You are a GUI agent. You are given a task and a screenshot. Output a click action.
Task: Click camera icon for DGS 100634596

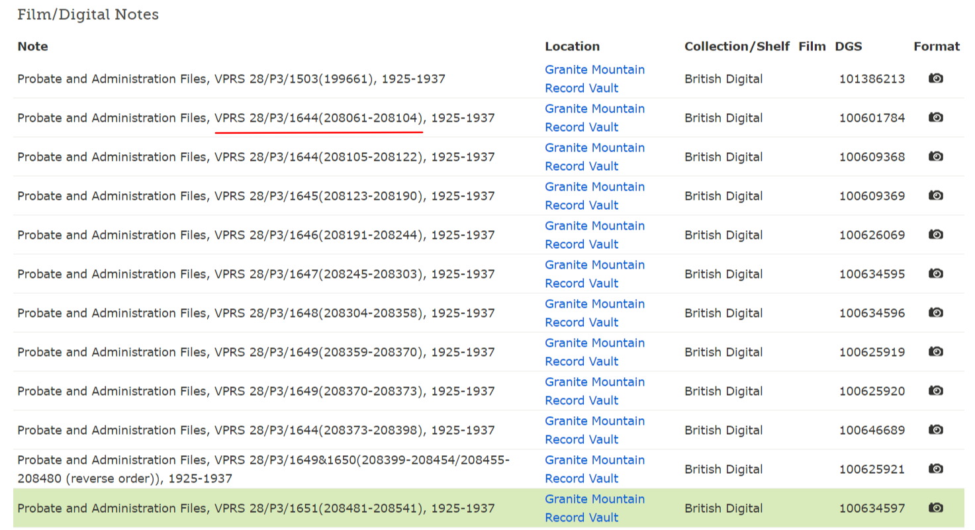coord(935,312)
